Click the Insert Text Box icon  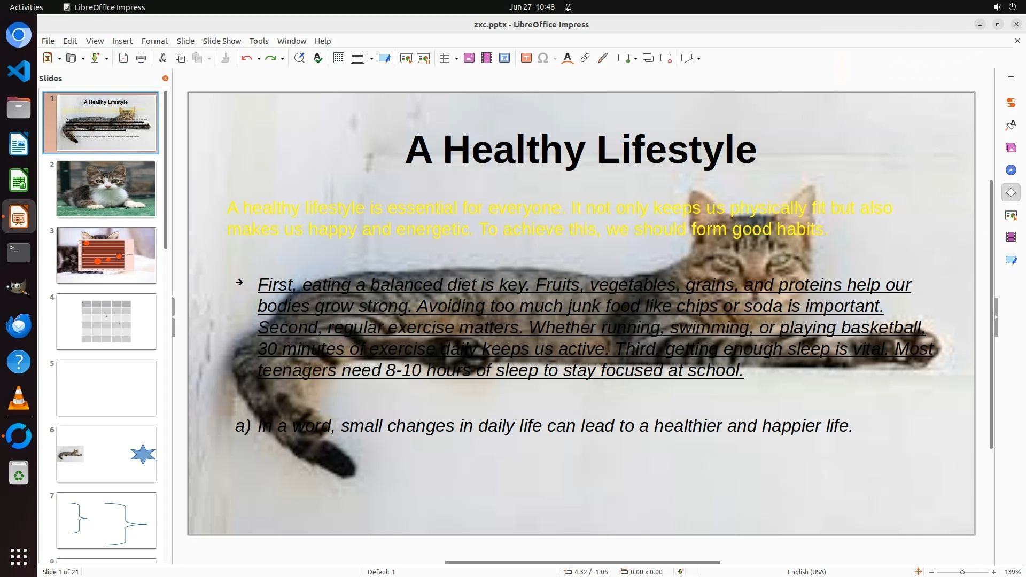coord(526,58)
